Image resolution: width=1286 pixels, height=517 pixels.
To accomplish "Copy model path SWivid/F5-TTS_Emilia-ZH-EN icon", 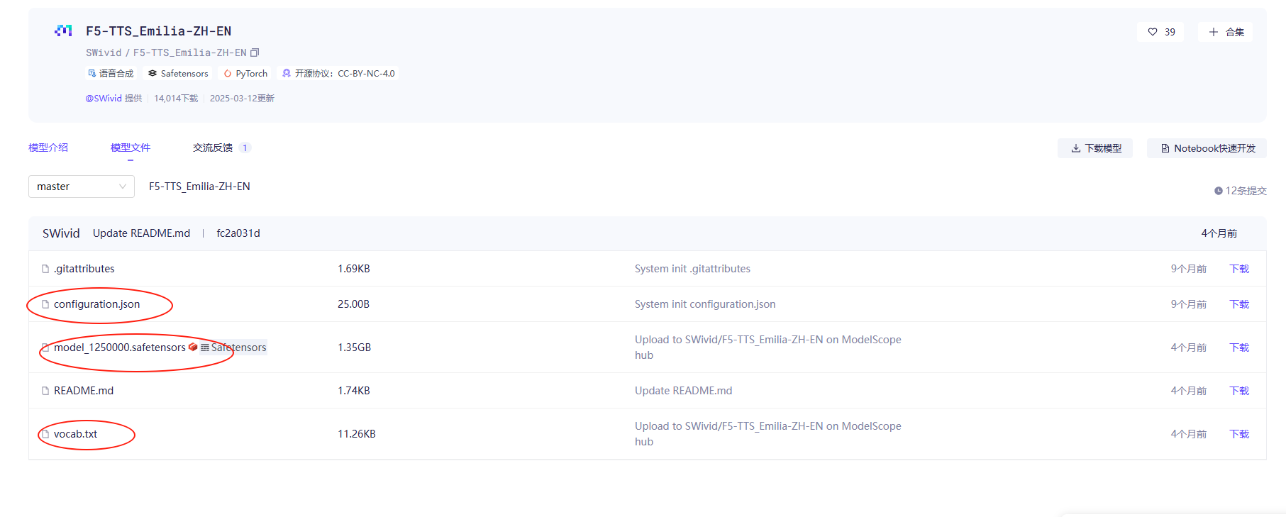I will (255, 52).
